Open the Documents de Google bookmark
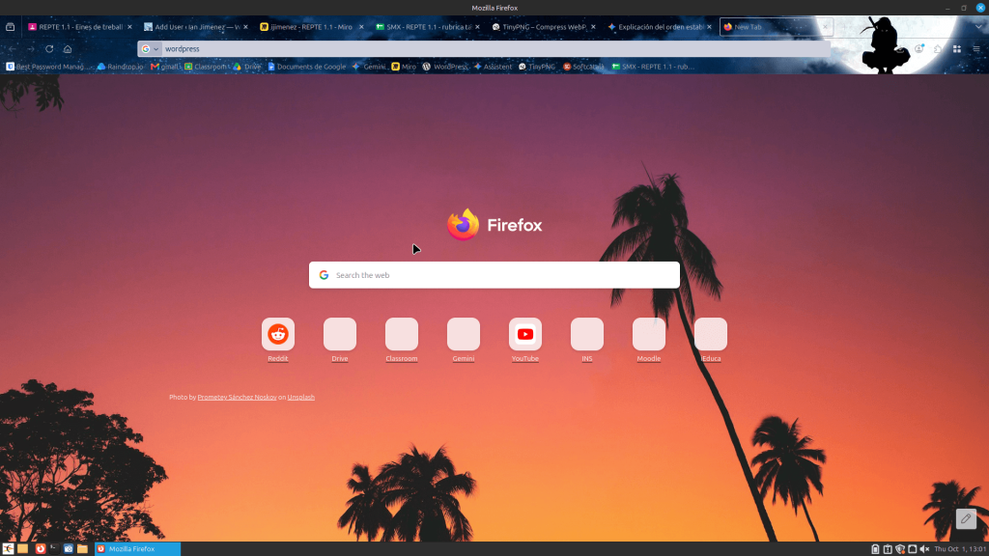Viewport: 989px width, 556px height. tap(306, 67)
